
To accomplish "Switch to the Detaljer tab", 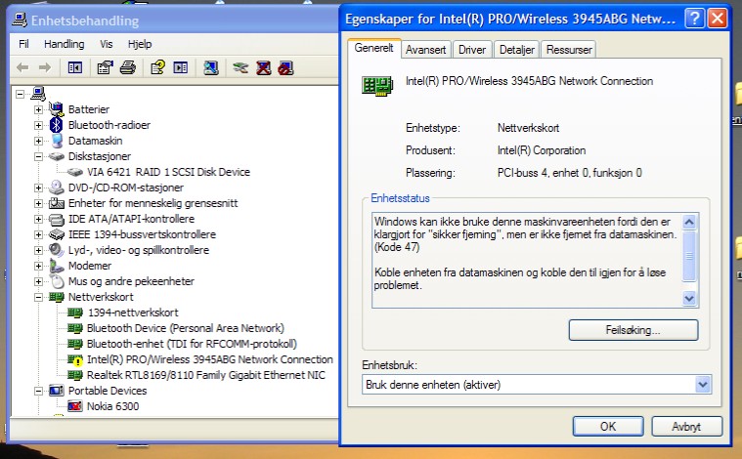I will coord(517,50).
